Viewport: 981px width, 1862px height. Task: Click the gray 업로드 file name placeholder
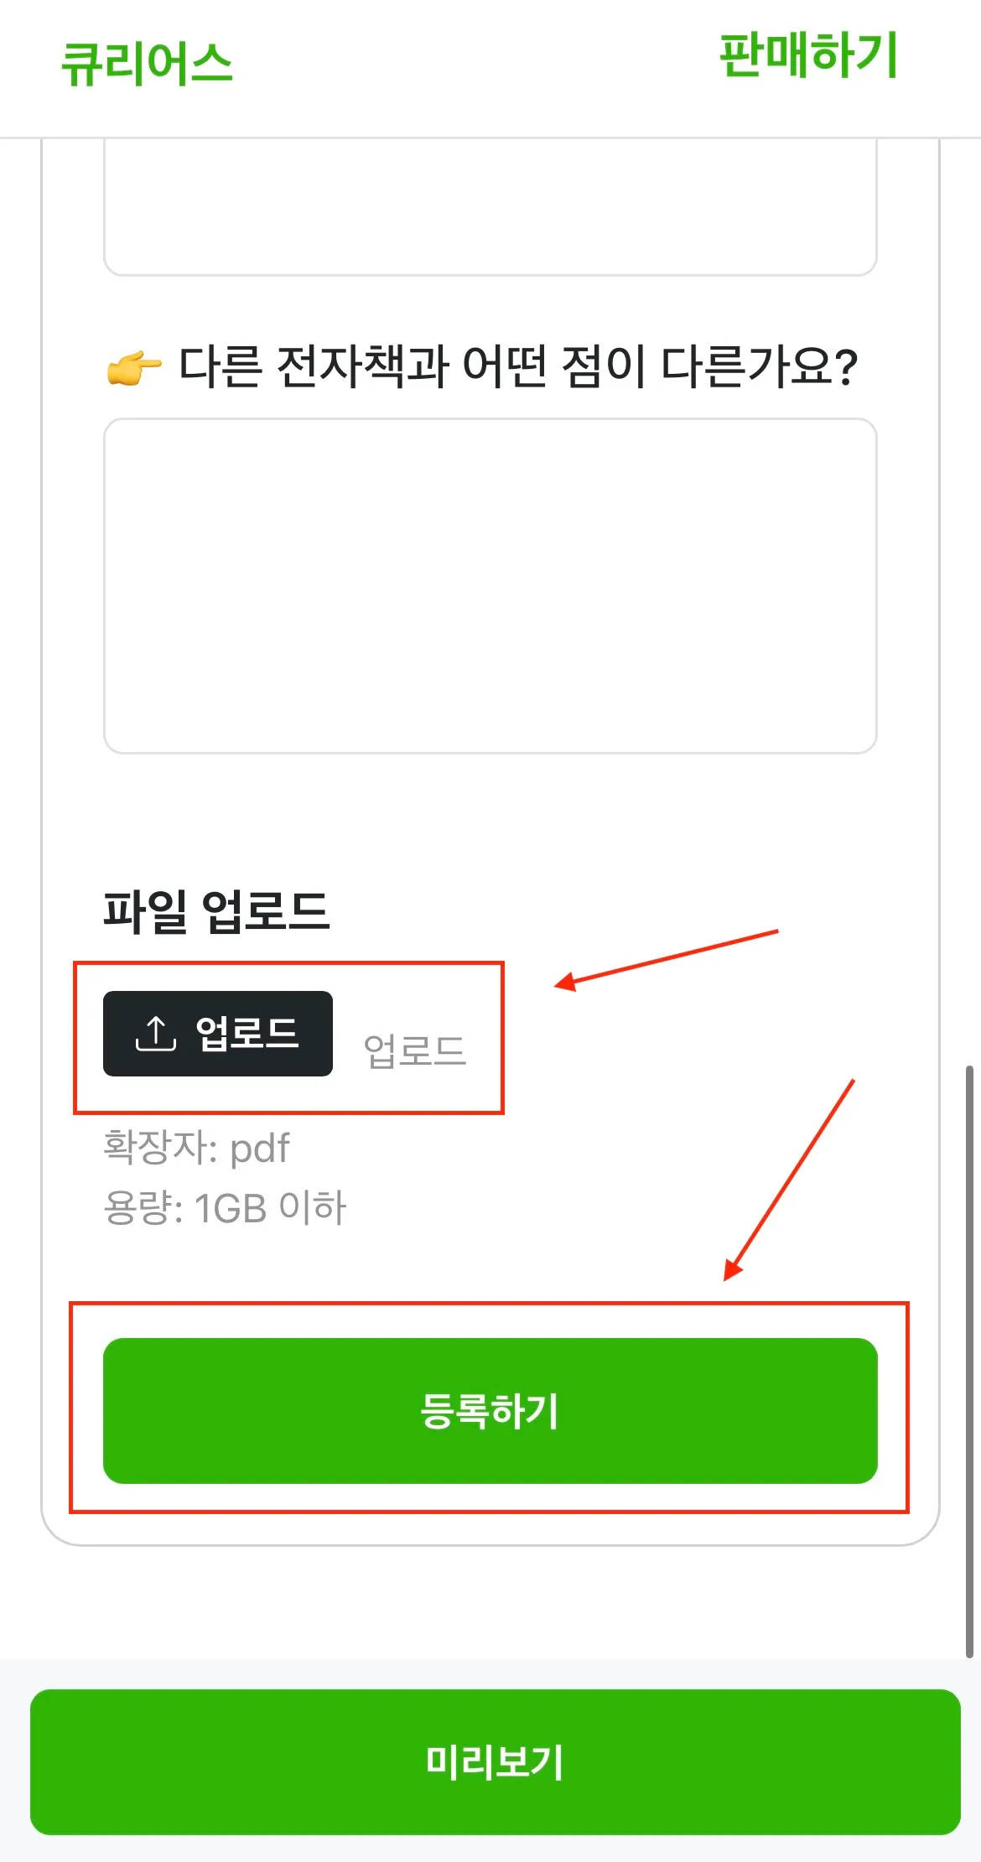click(x=414, y=1051)
